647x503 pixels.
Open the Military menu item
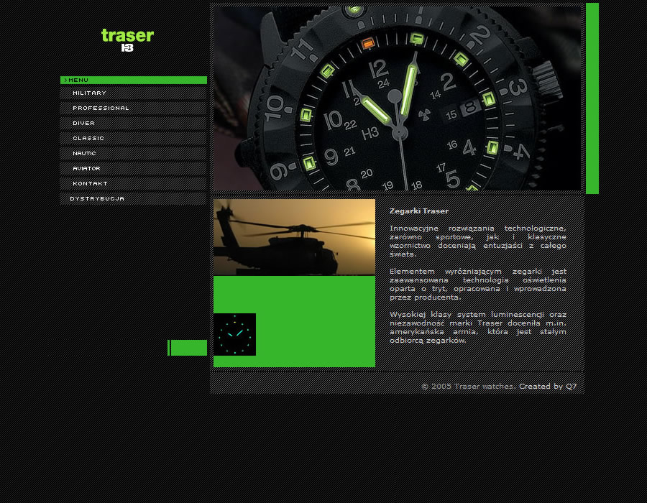click(133, 93)
